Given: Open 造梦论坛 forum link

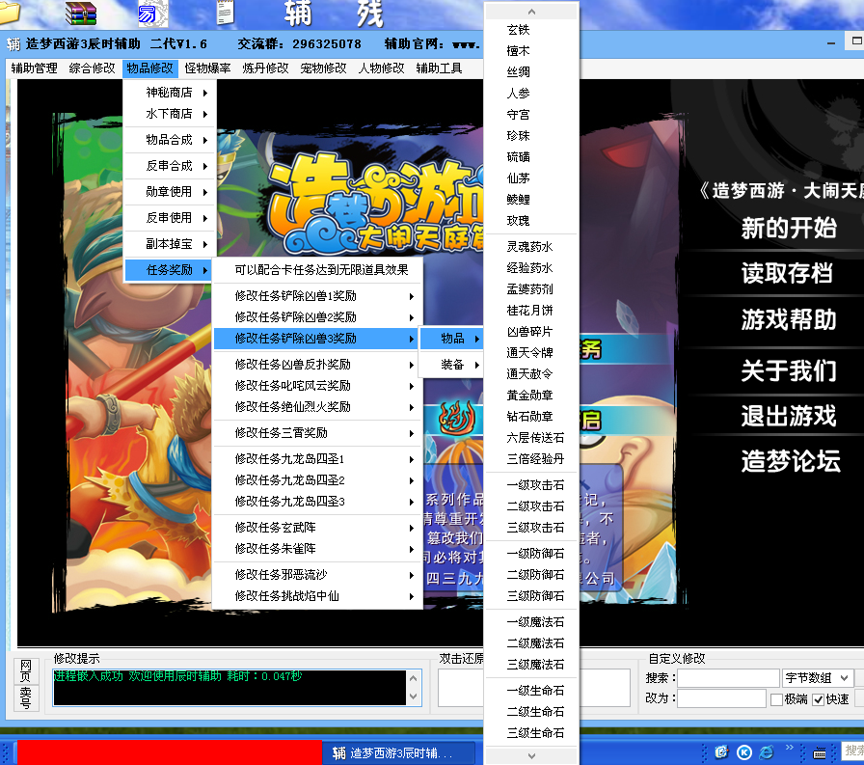Looking at the screenshot, I should [x=791, y=461].
